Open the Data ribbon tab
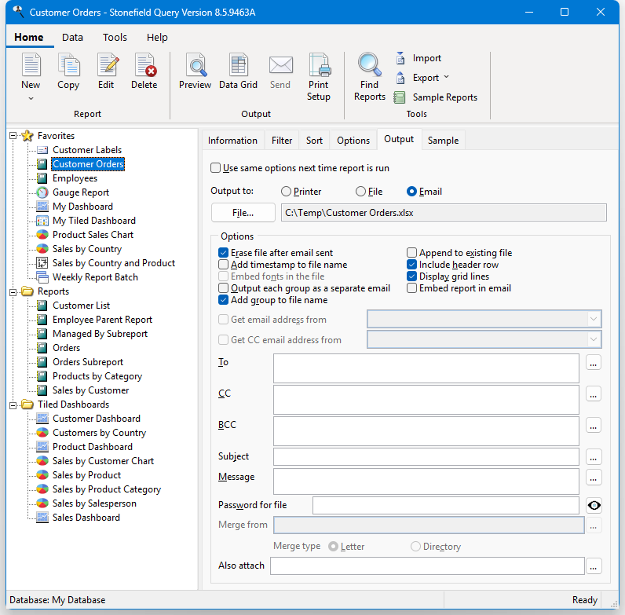The height and width of the screenshot is (615, 625). 73,37
